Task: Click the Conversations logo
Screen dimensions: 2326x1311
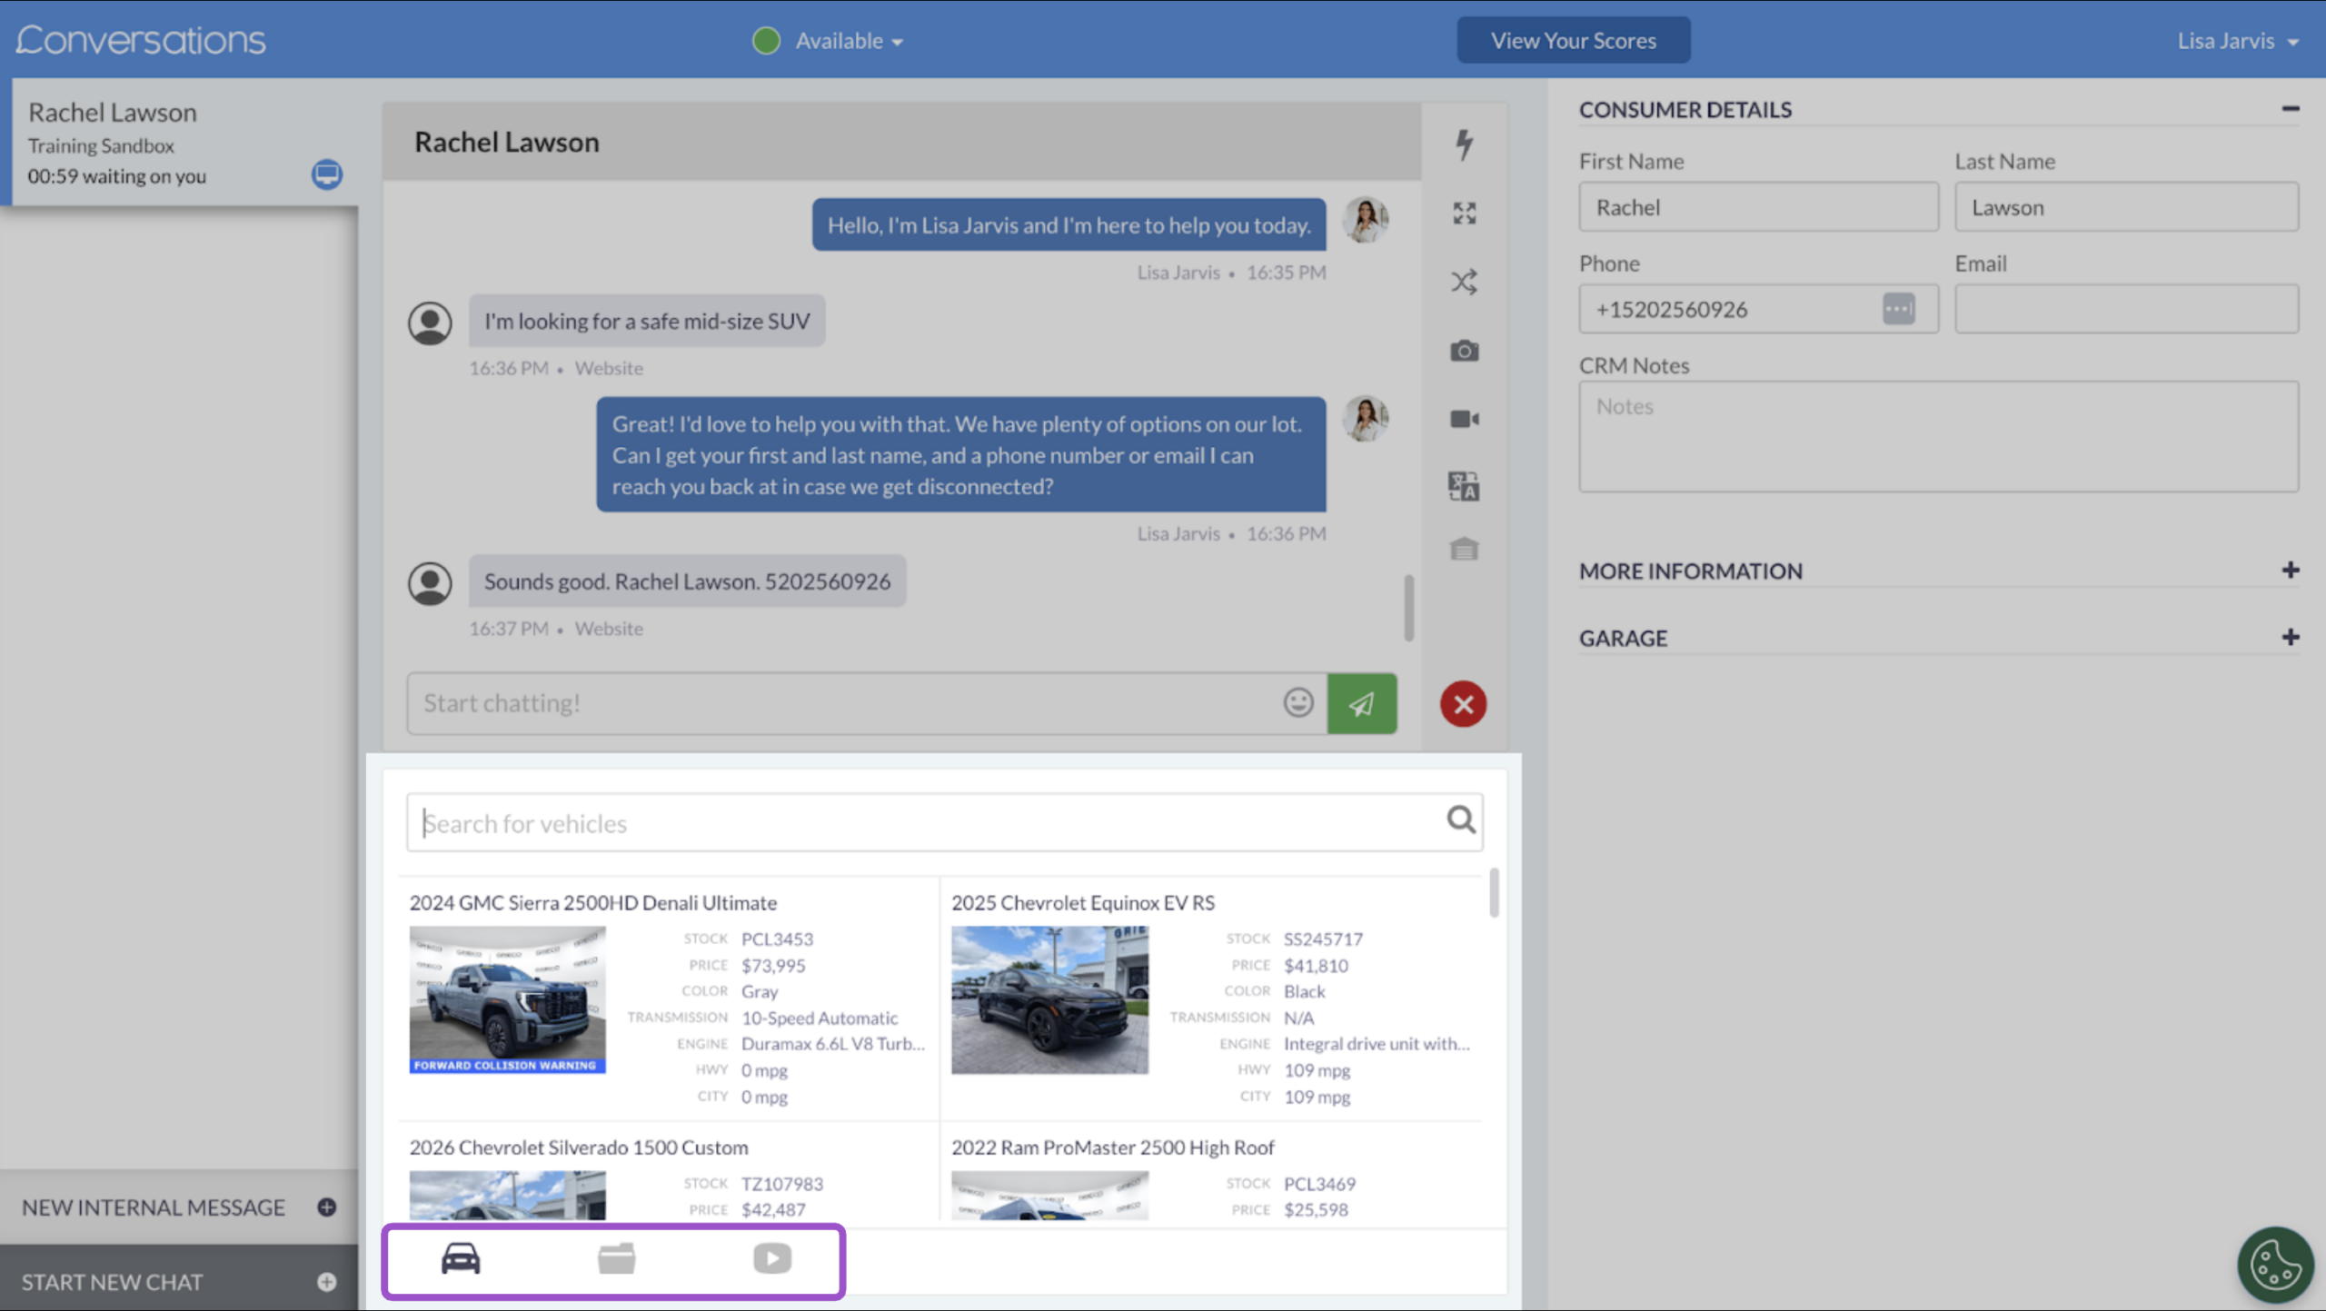Action: pos(141,40)
